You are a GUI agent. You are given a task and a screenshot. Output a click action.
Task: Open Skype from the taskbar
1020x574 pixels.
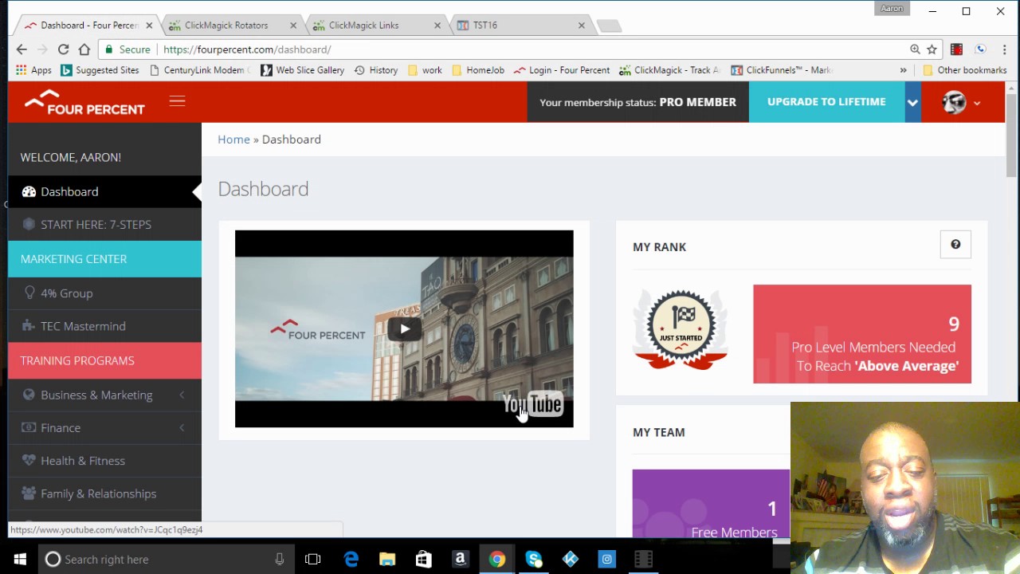point(533,560)
